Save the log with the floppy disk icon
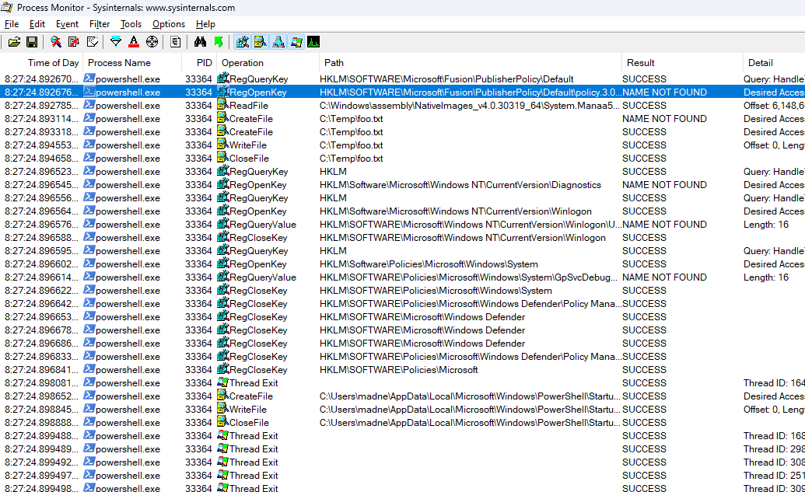 pos(32,42)
